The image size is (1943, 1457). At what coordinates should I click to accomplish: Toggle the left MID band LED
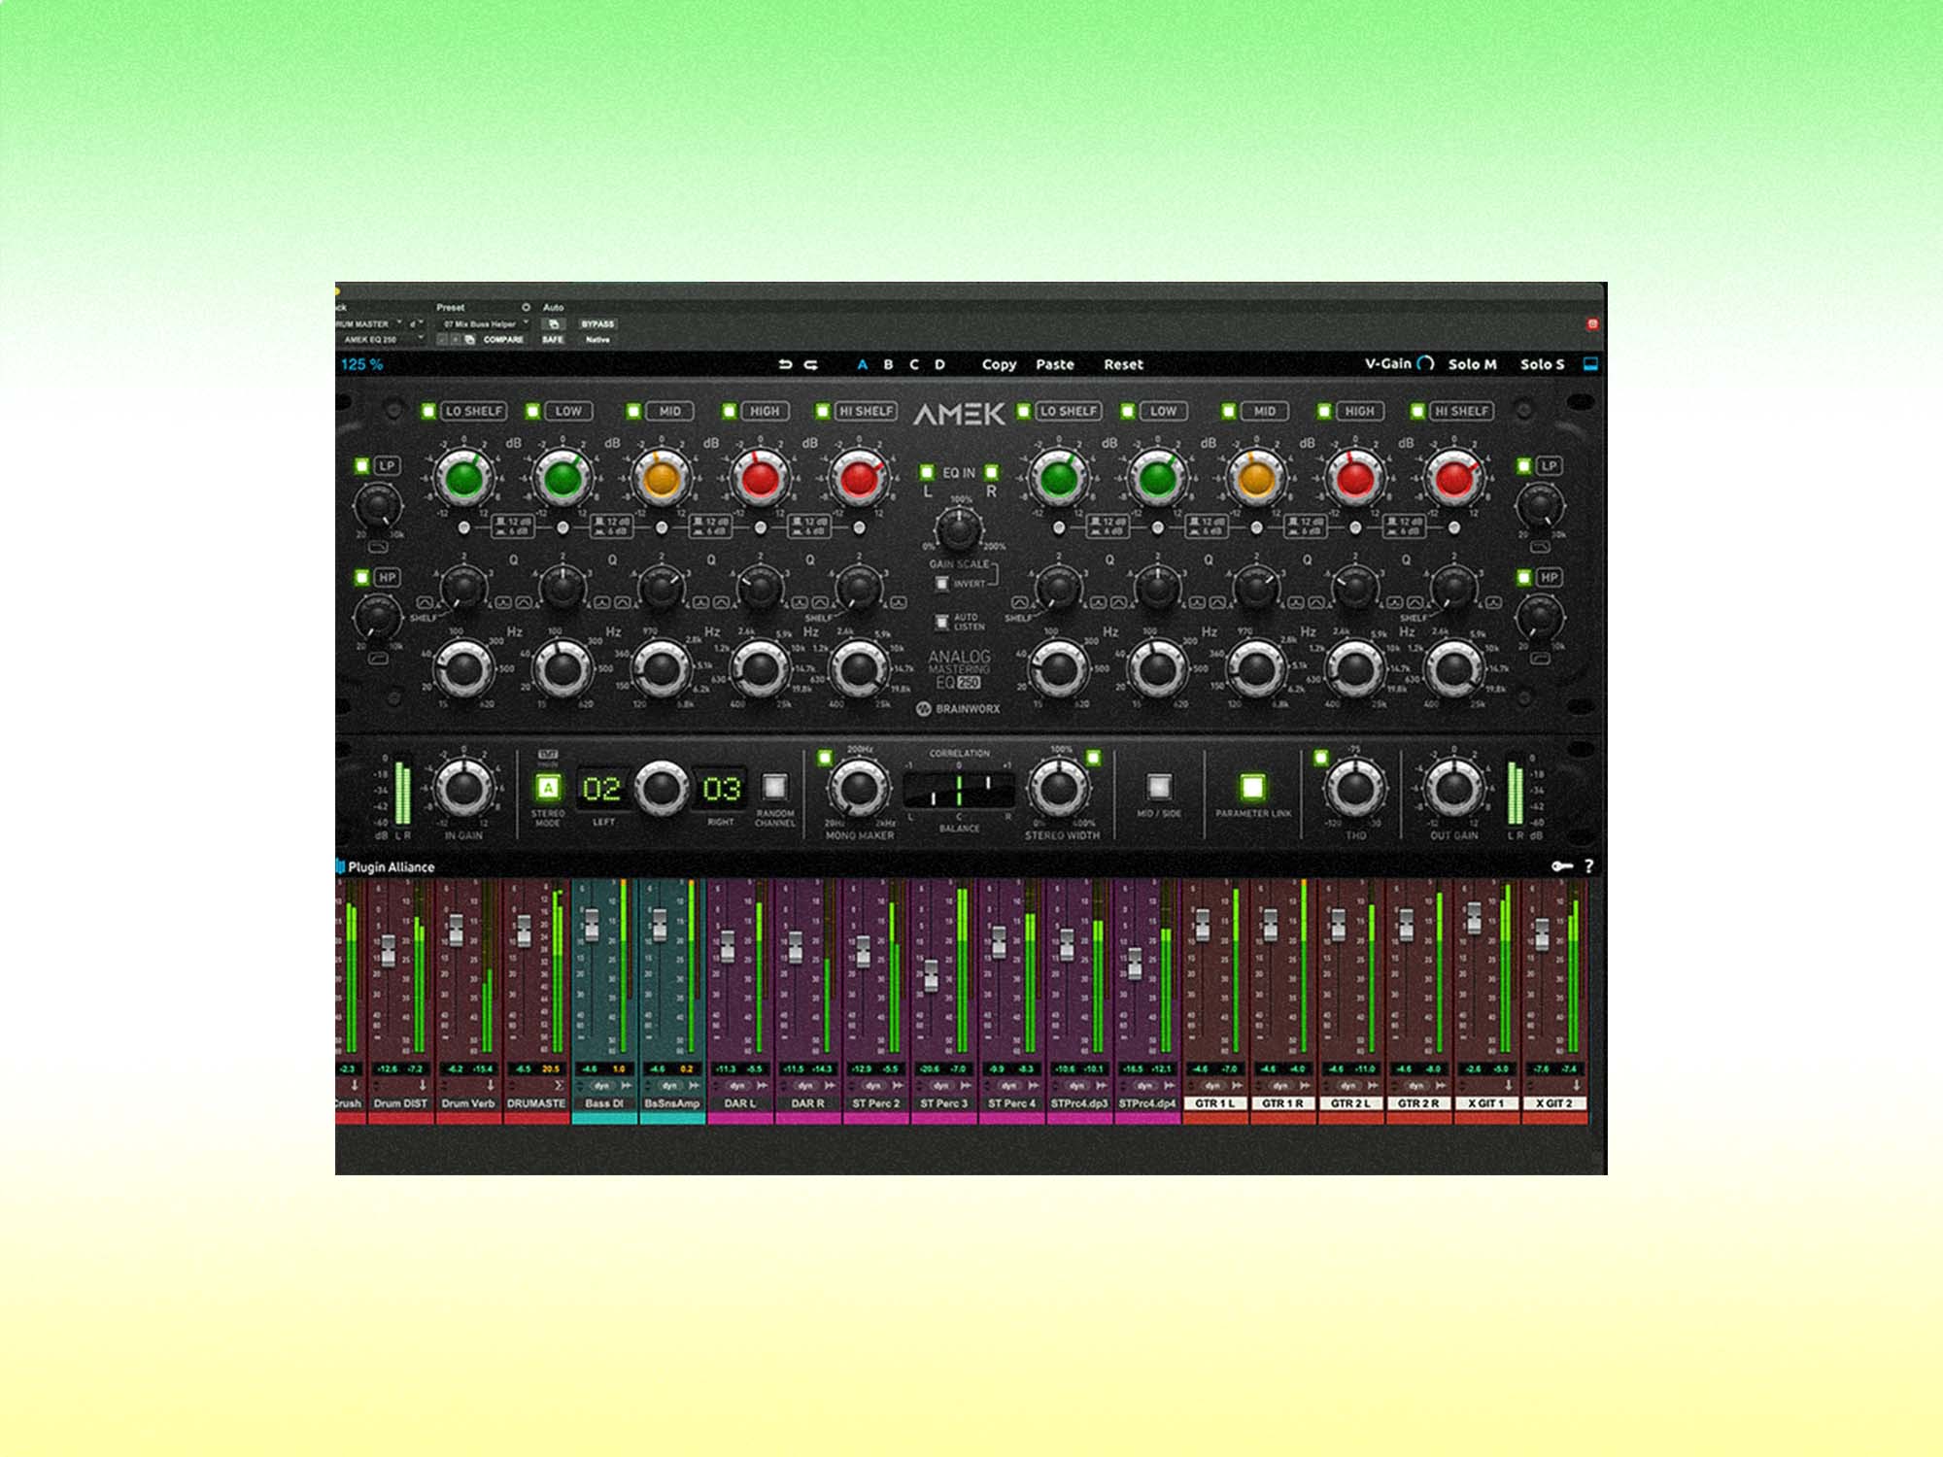(x=633, y=411)
